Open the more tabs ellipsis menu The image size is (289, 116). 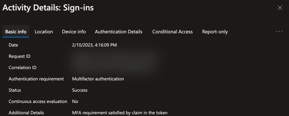point(279,32)
